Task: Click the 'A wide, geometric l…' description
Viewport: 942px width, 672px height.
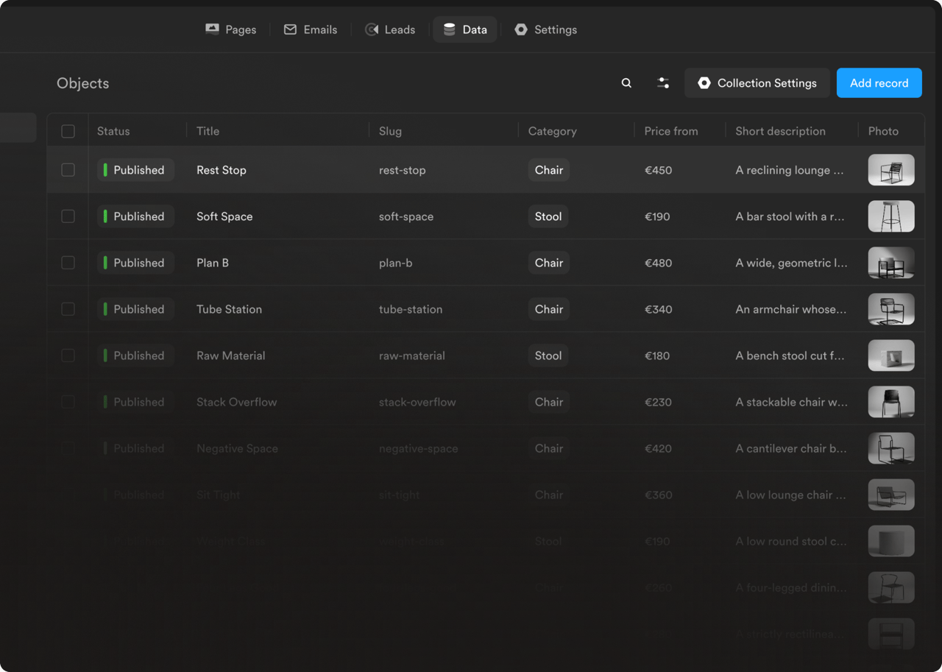Action: click(x=792, y=263)
